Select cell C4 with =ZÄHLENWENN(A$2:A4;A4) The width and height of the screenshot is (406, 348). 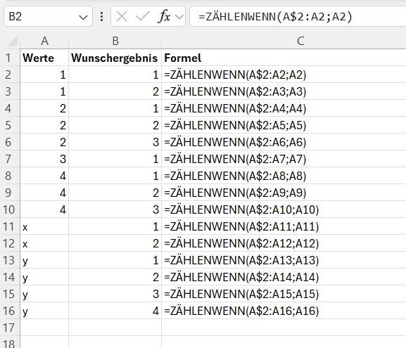pos(284,108)
